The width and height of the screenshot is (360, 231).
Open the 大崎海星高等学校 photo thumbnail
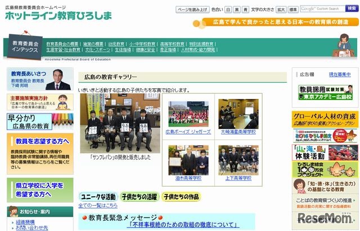coord(238,114)
